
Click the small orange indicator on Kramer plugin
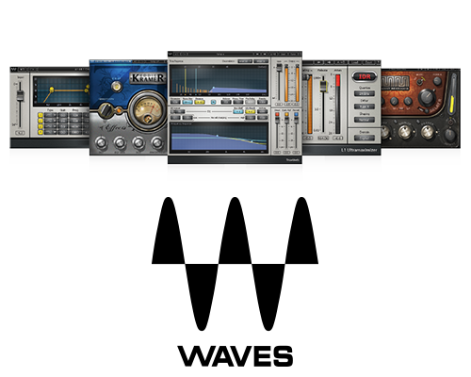tap(119, 110)
